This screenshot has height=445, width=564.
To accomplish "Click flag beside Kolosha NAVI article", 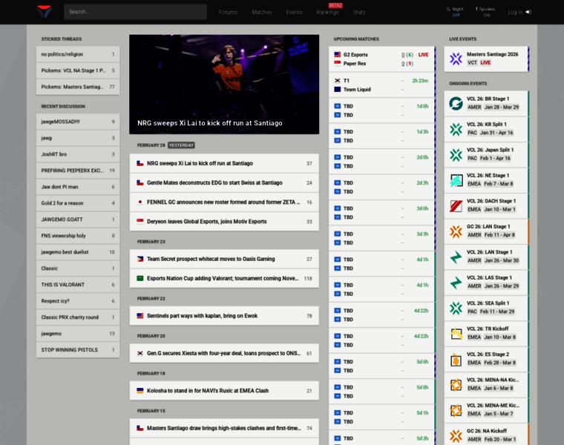I will 140,390.
